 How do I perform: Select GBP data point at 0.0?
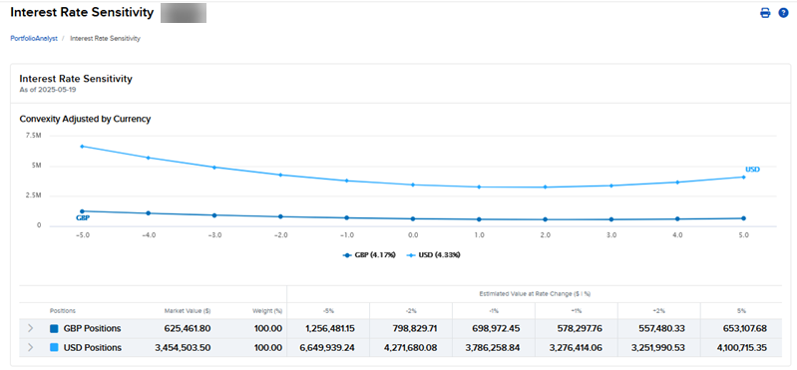pyautogui.click(x=413, y=218)
